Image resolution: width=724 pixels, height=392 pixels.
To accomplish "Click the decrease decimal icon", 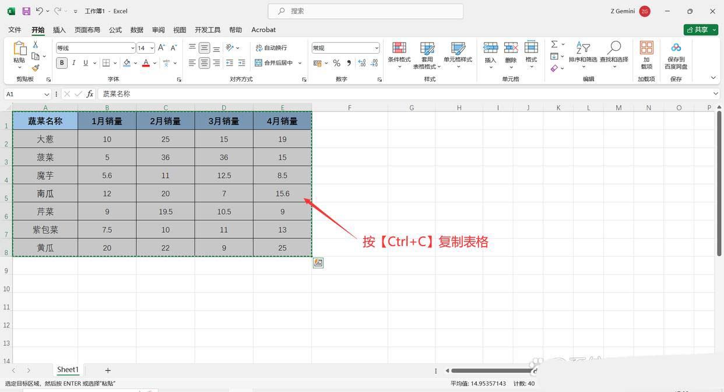I will (x=374, y=63).
